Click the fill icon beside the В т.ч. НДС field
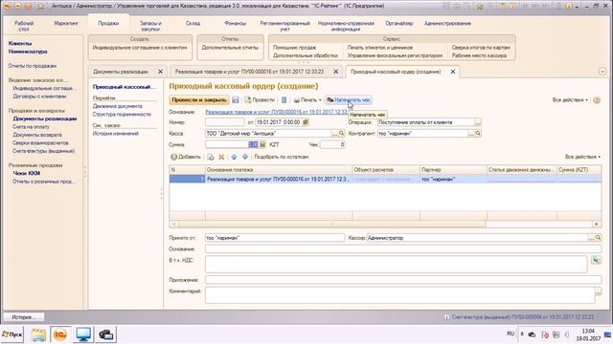The height and width of the screenshot is (344, 613). point(596,260)
